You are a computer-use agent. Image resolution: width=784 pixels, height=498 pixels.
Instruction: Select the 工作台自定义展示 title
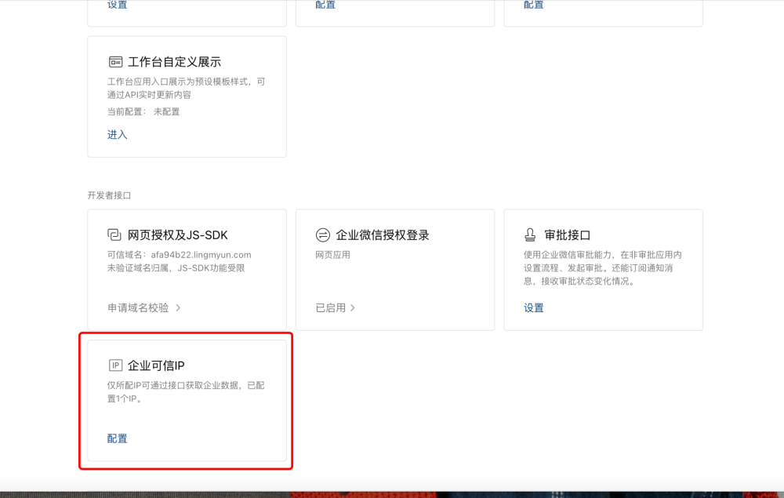pyautogui.click(x=174, y=62)
